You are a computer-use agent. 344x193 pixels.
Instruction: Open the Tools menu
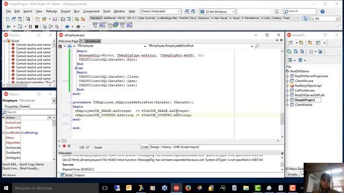106,11
